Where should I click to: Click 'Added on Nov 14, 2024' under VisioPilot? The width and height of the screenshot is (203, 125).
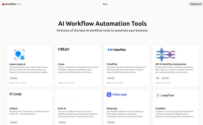point(115,83)
